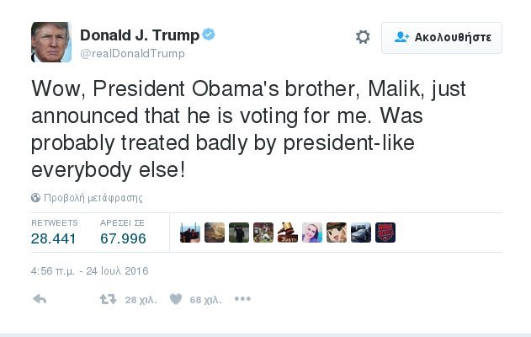Click the Ακολουθήστε follow button

point(442,37)
